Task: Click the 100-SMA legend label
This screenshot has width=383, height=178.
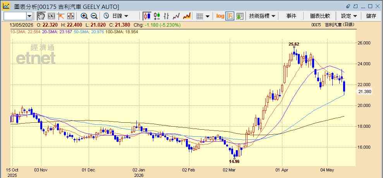Action: 121,32
